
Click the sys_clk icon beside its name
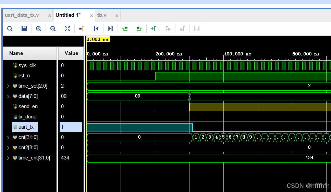pos(15,66)
